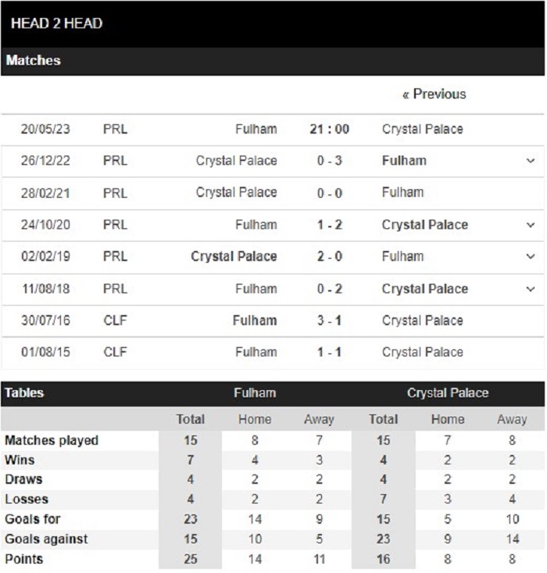The width and height of the screenshot is (547, 573).
Task: Click the PRL competition label on 11/08/18
Action: point(115,289)
